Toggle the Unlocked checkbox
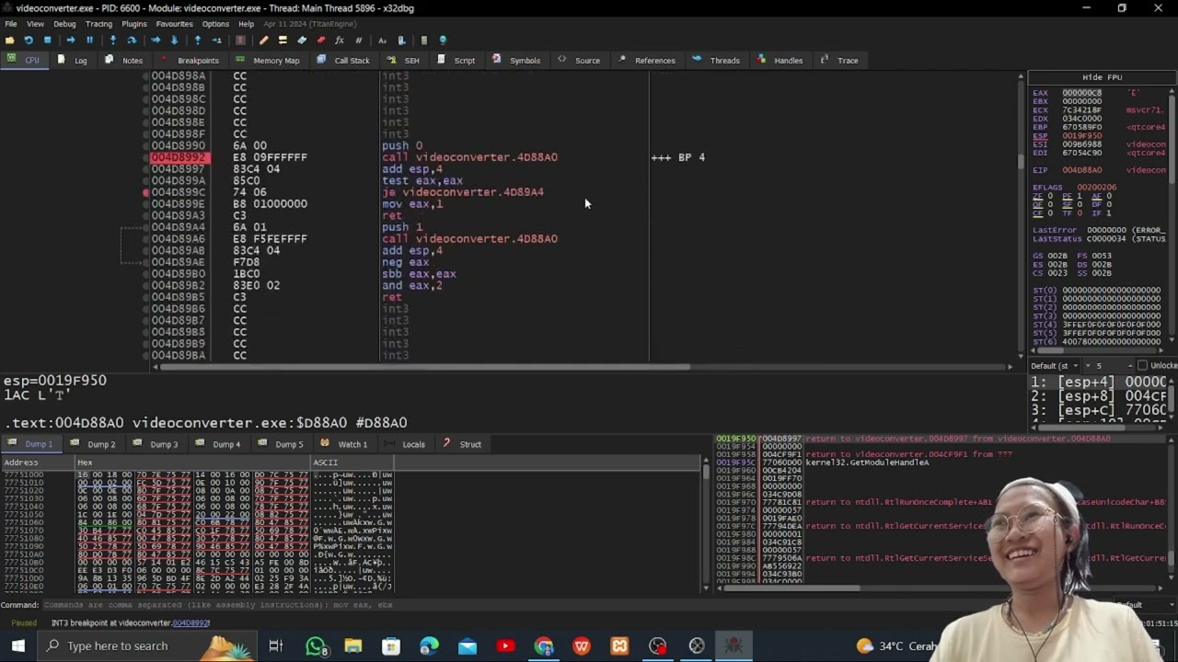Image resolution: width=1178 pixels, height=662 pixels. tap(1142, 366)
